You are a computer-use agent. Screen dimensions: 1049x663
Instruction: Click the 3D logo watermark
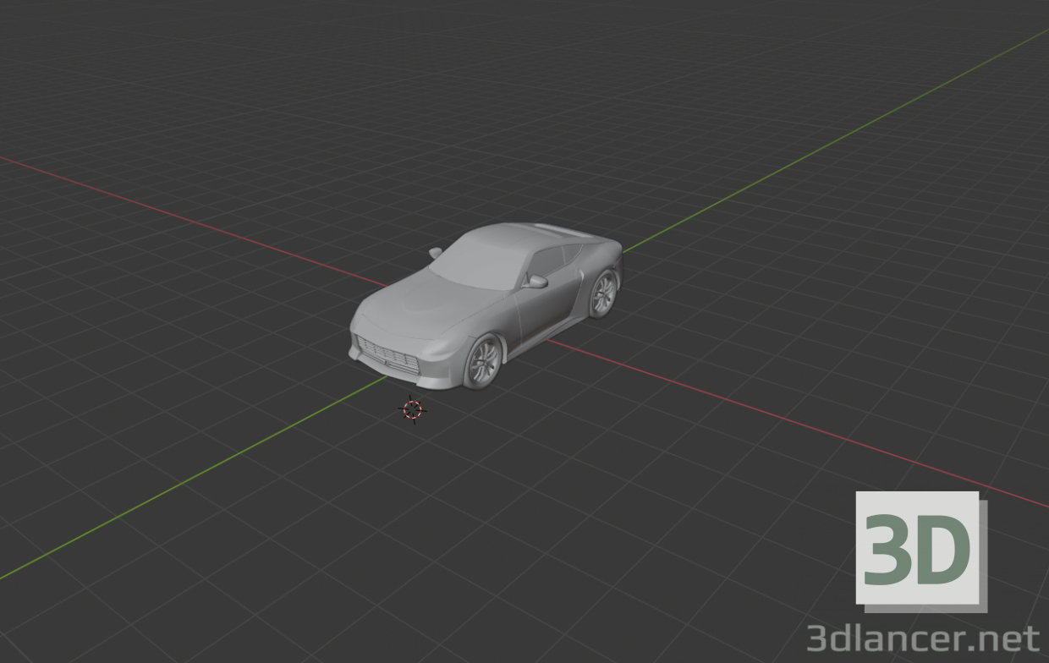tap(918, 550)
